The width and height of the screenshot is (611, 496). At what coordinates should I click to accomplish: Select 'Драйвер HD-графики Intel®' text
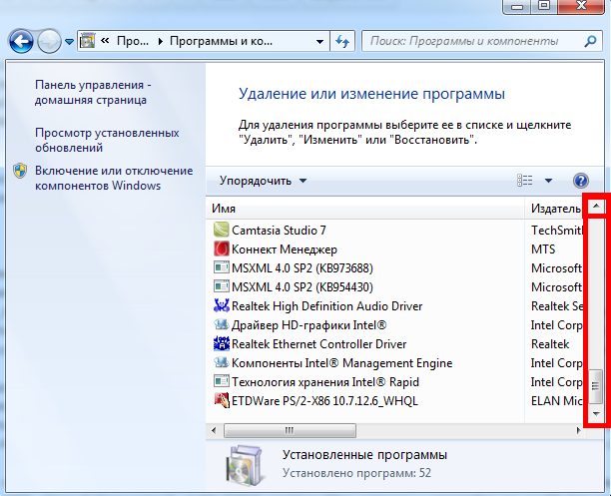(309, 325)
